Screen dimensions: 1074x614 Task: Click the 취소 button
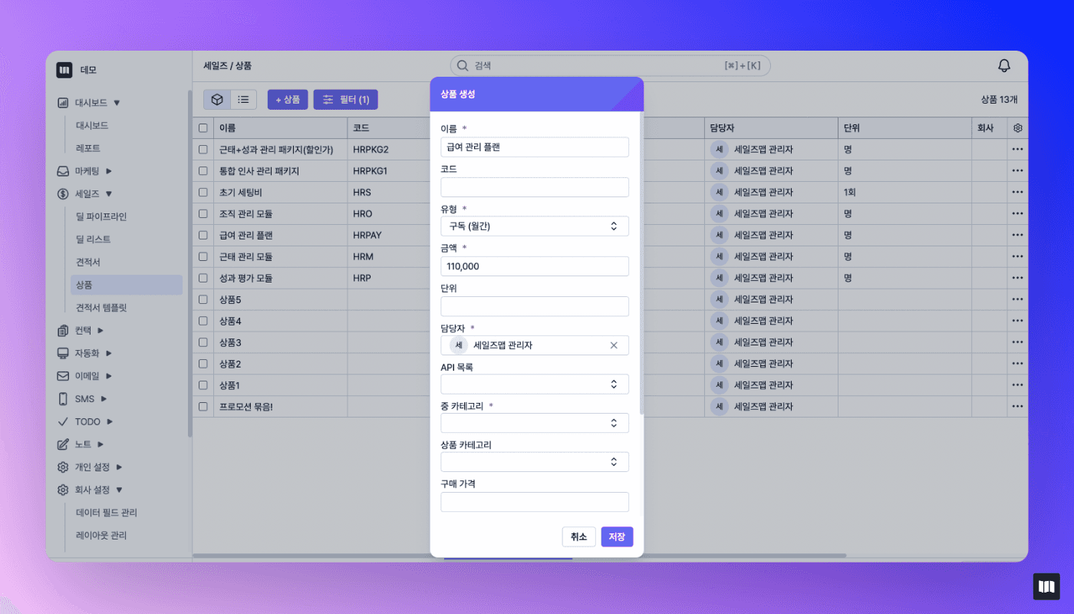tap(579, 537)
